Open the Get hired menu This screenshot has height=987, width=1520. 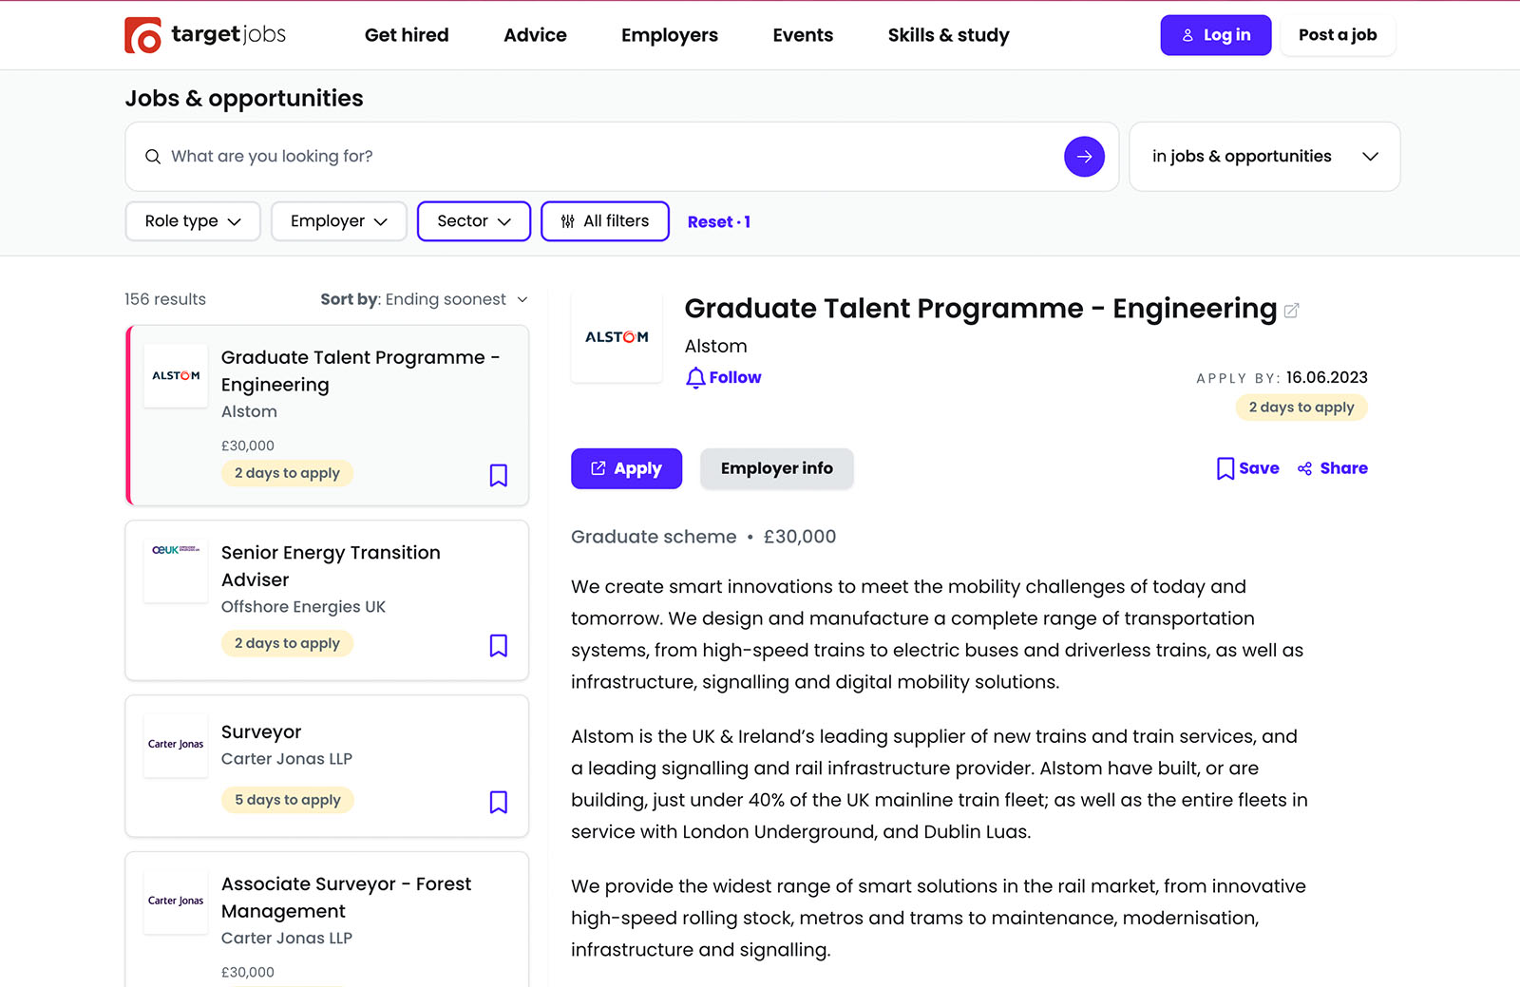[407, 35]
